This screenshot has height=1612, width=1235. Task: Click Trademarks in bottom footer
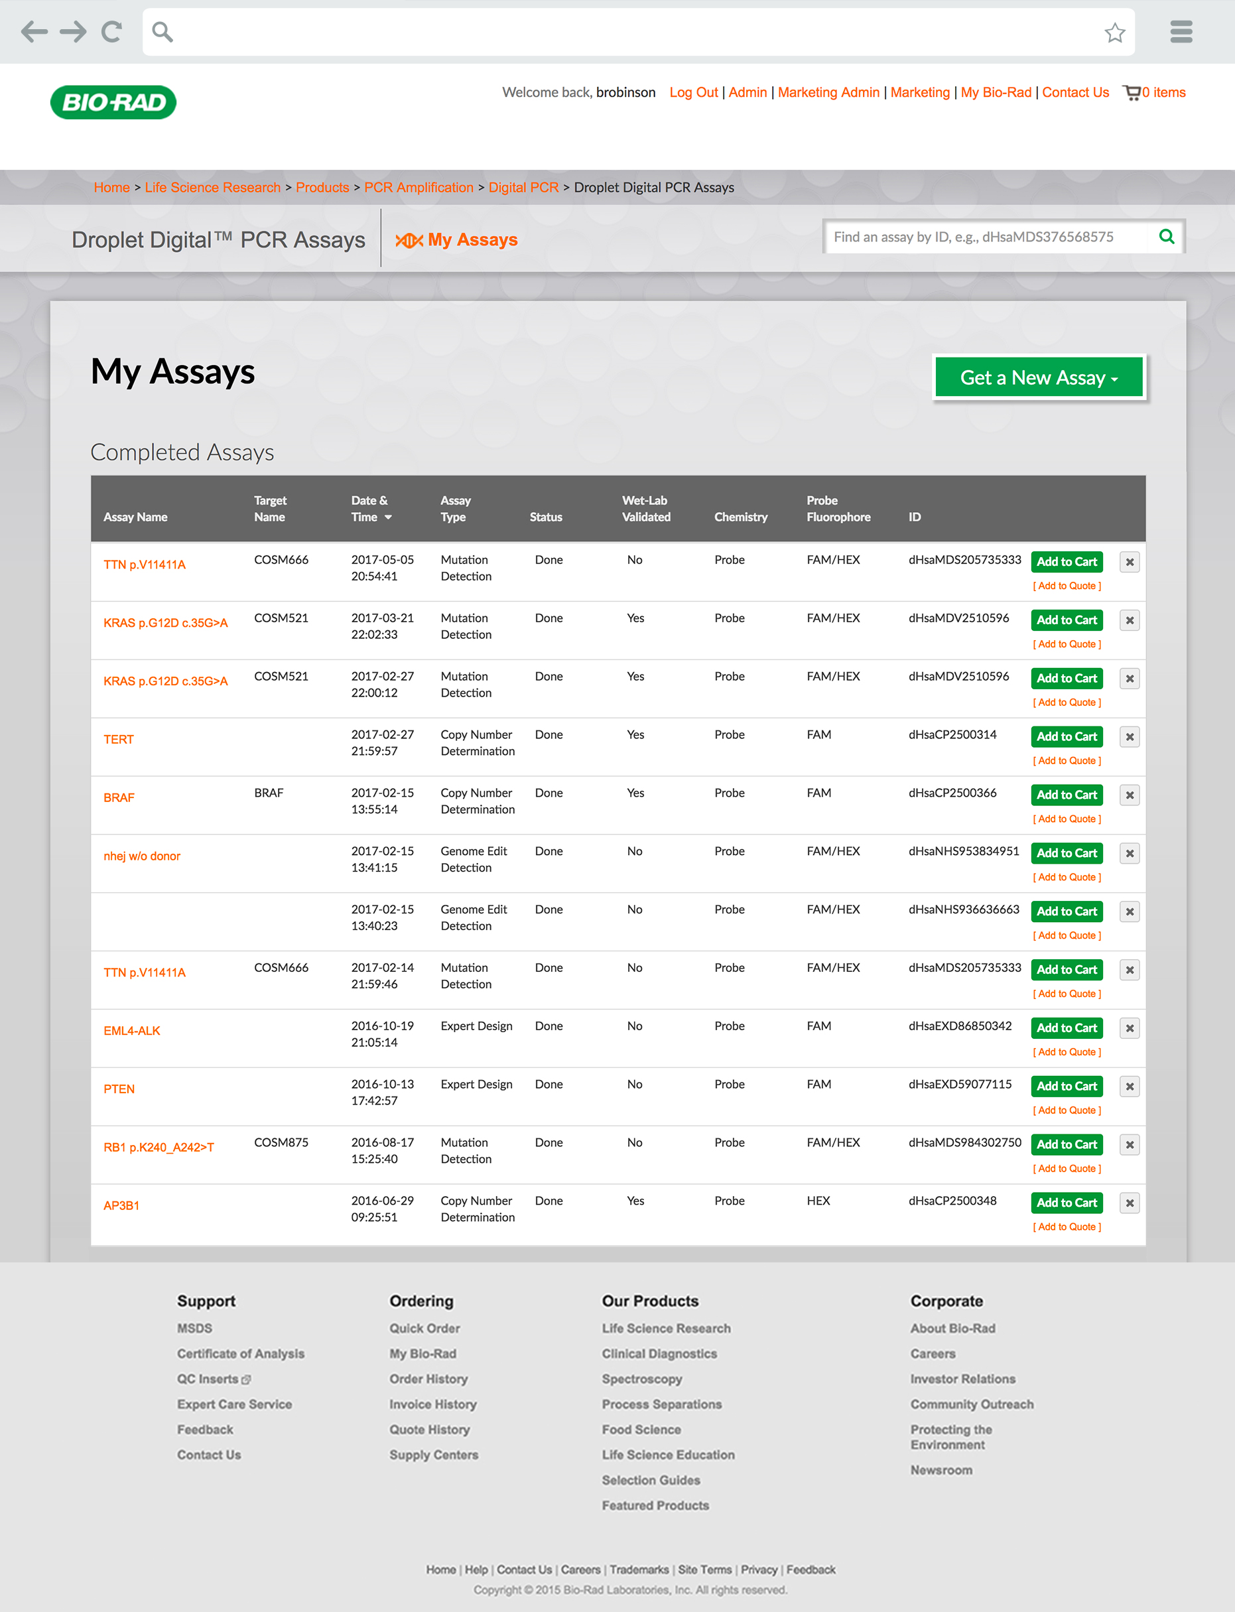[x=639, y=1570]
